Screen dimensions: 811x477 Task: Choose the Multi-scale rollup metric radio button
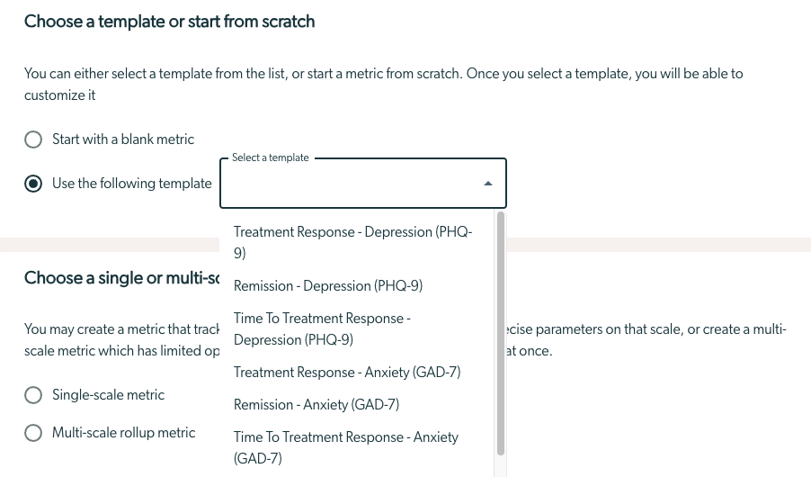click(33, 433)
